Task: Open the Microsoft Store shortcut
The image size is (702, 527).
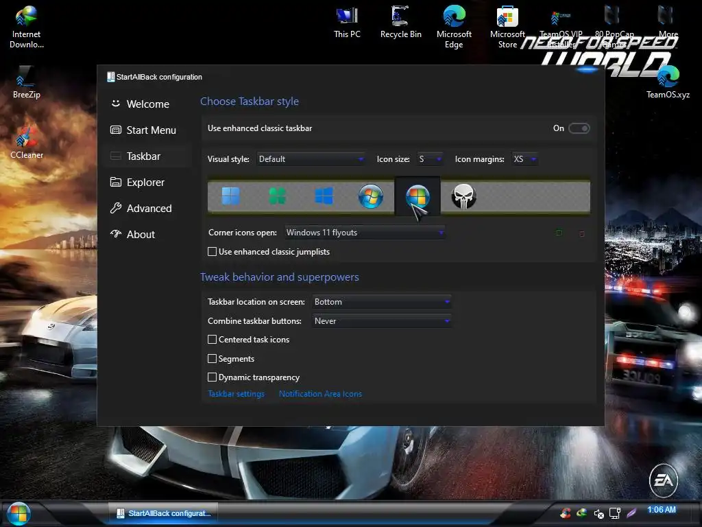Action: pyautogui.click(x=507, y=27)
